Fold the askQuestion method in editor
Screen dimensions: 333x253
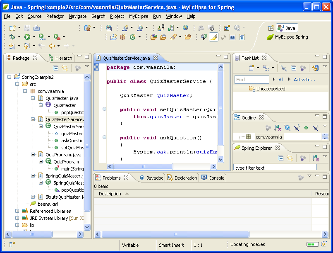(104, 137)
